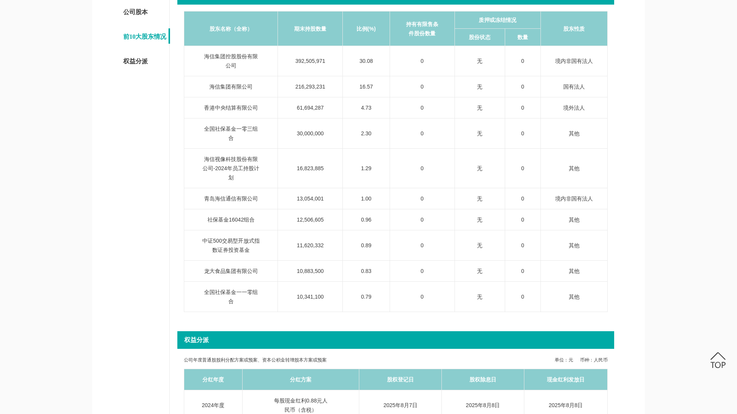Image resolution: width=737 pixels, height=414 pixels.
Task: Click 境内非国有法人 in 青岛海信通信 row
Action: [574, 199]
